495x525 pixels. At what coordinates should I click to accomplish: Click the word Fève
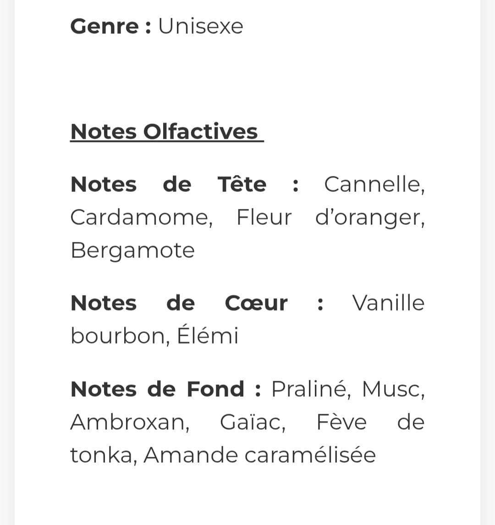click(x=341, y=422)
